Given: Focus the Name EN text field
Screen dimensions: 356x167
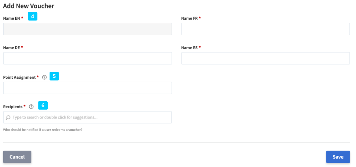Looking at the screenshot, I should pos(87,29).
